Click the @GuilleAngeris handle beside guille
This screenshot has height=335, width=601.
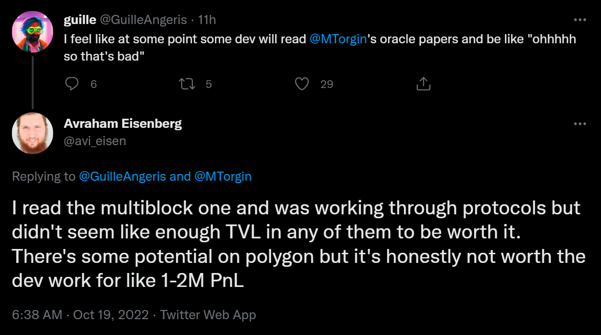point(143,20)
